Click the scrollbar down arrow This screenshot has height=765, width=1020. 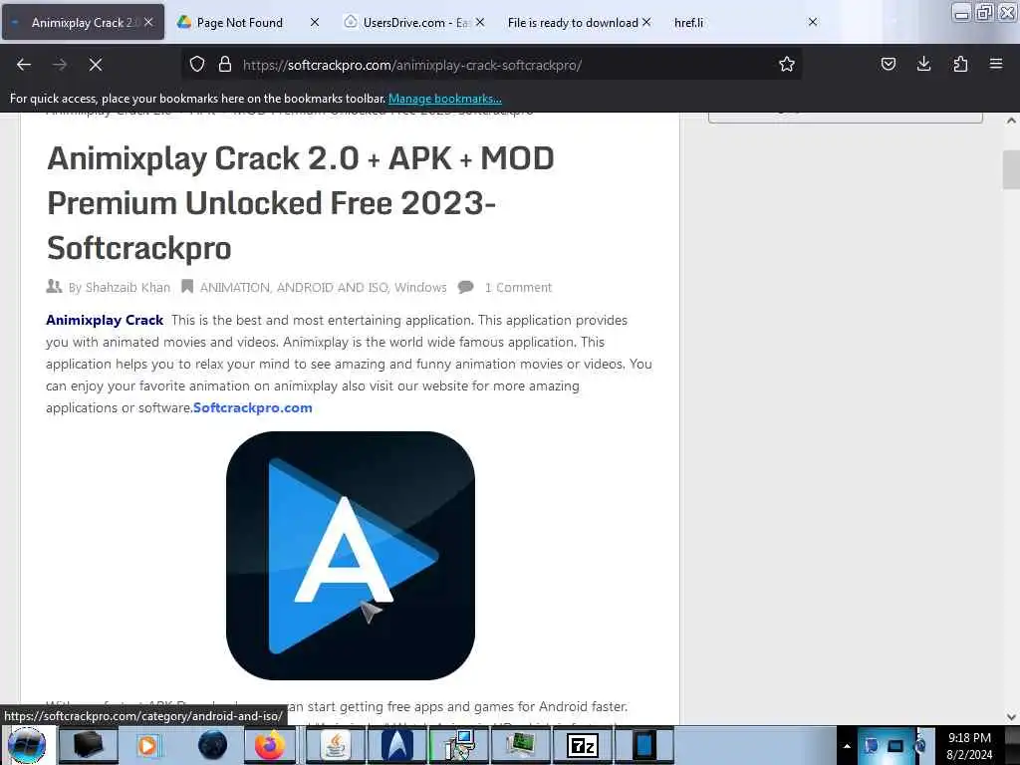tap(1011, 717)
